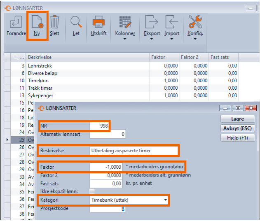Open the Kolonner column editor icon
The image size is (260, 221).
click(x=125, y=22)
